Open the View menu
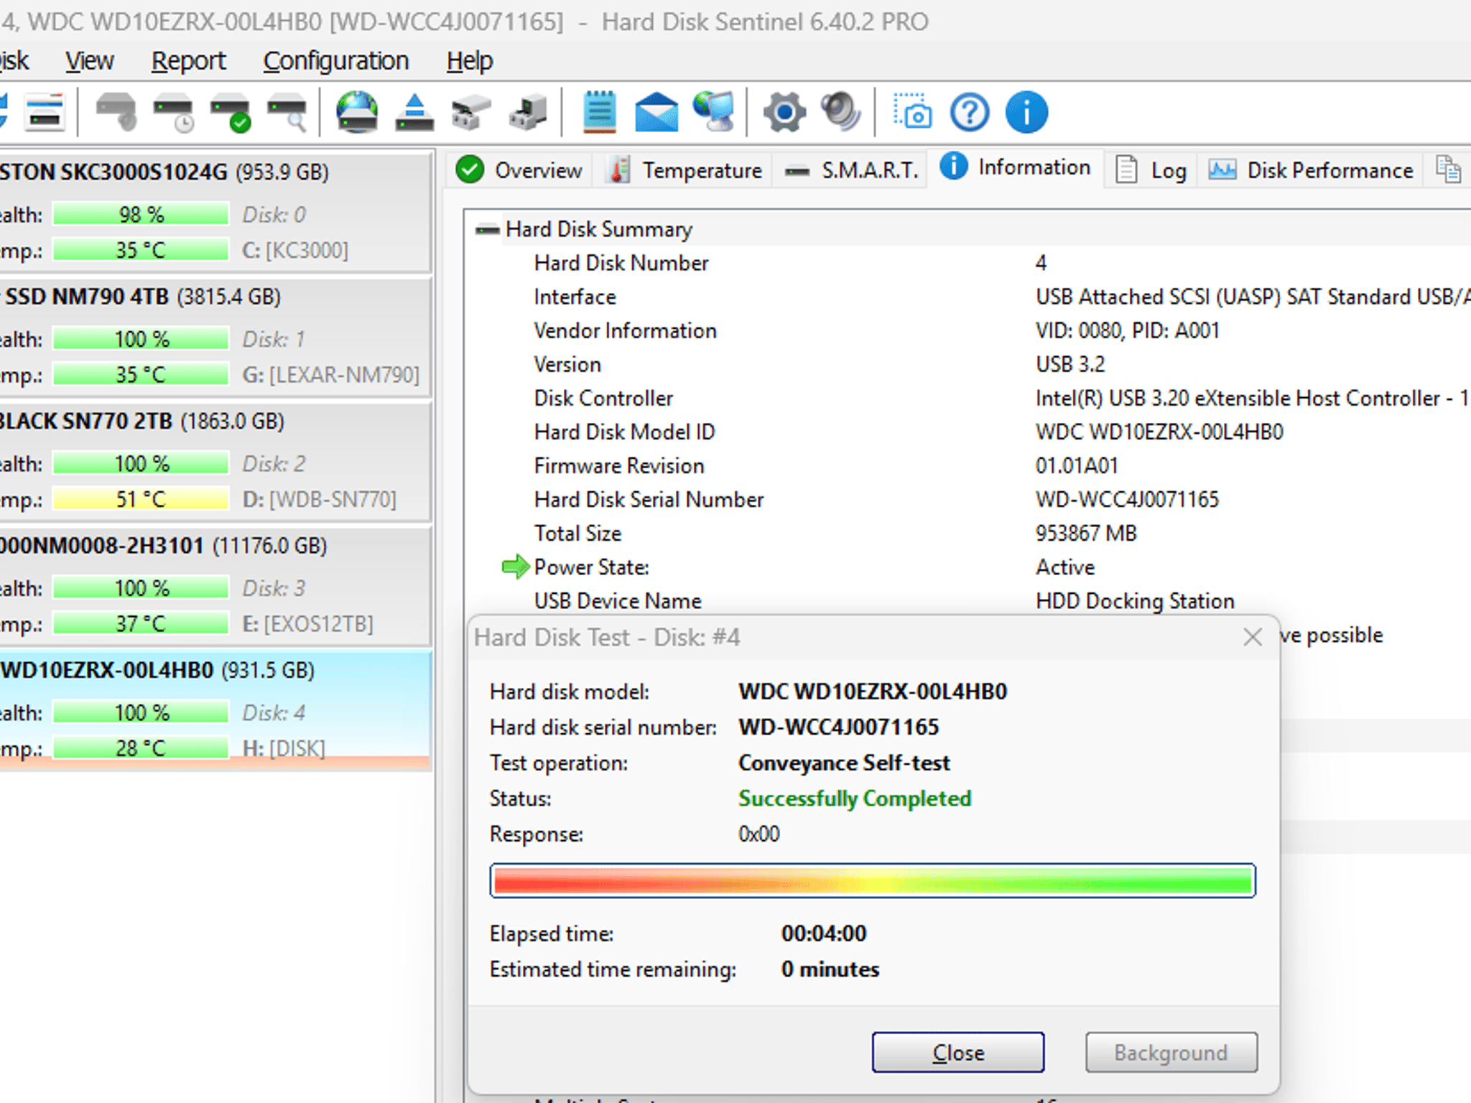1471x1103 pixels. pyautogui.click(x=90, y=61)
